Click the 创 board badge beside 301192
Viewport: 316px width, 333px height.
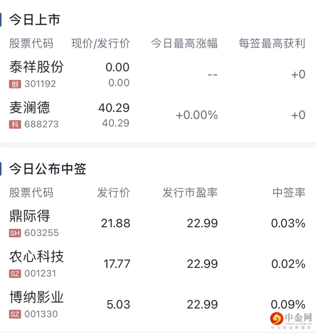click(15, 84)
